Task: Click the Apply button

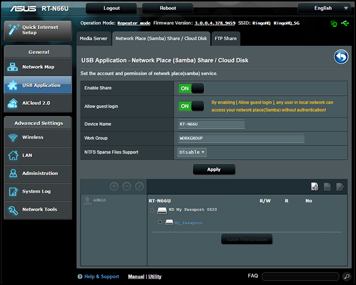Action: coord(214,170)
